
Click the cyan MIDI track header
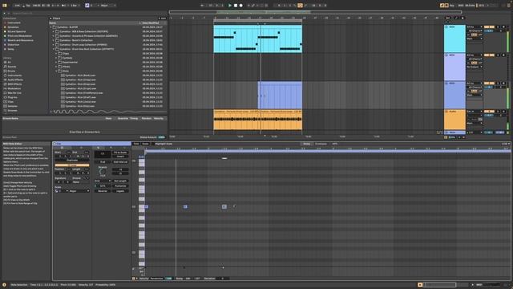454,39
